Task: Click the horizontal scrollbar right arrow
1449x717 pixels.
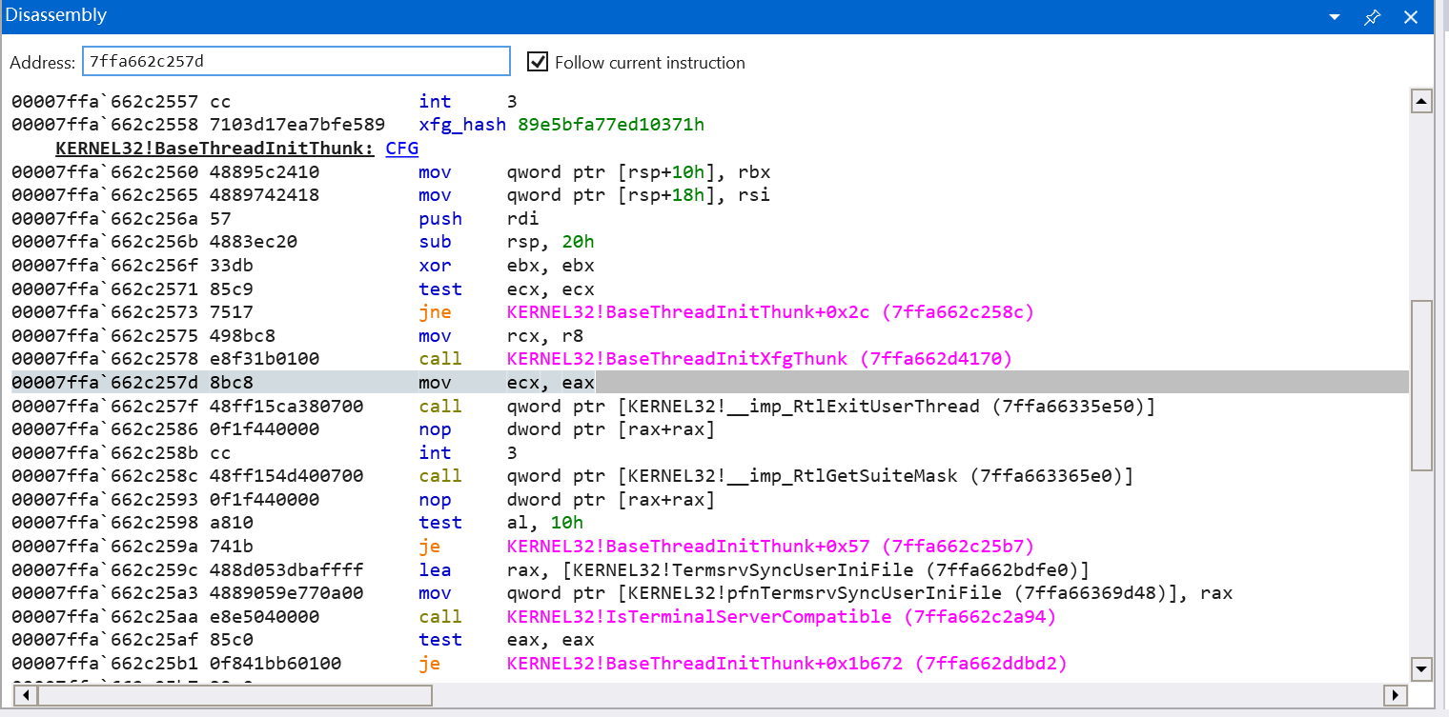Action: 1396,695
